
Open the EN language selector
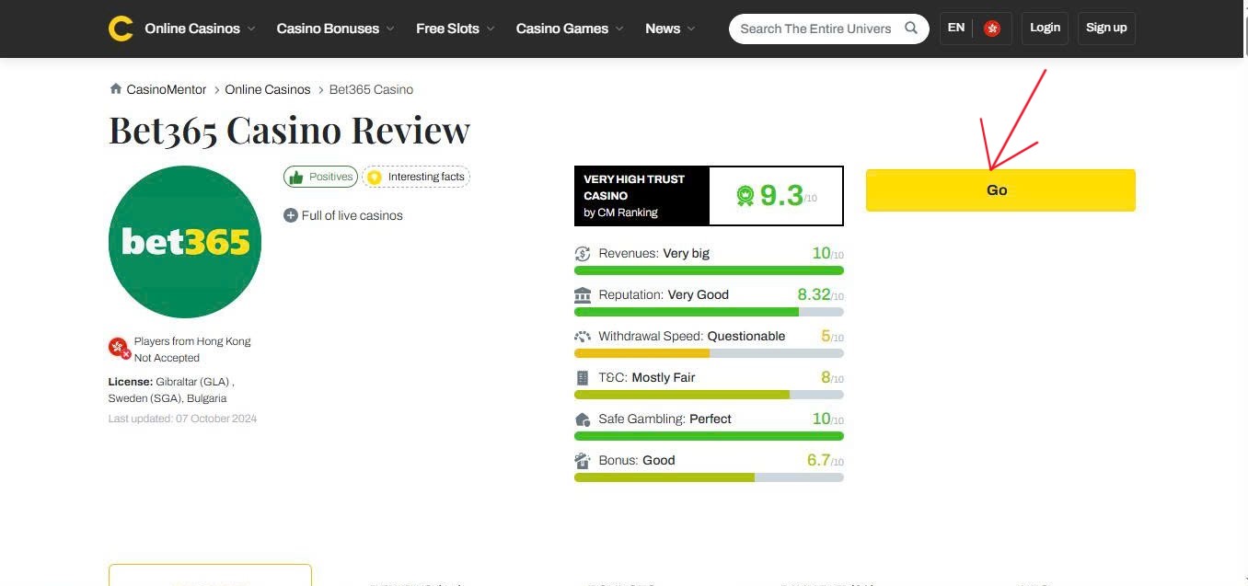[x=956, y=28]
